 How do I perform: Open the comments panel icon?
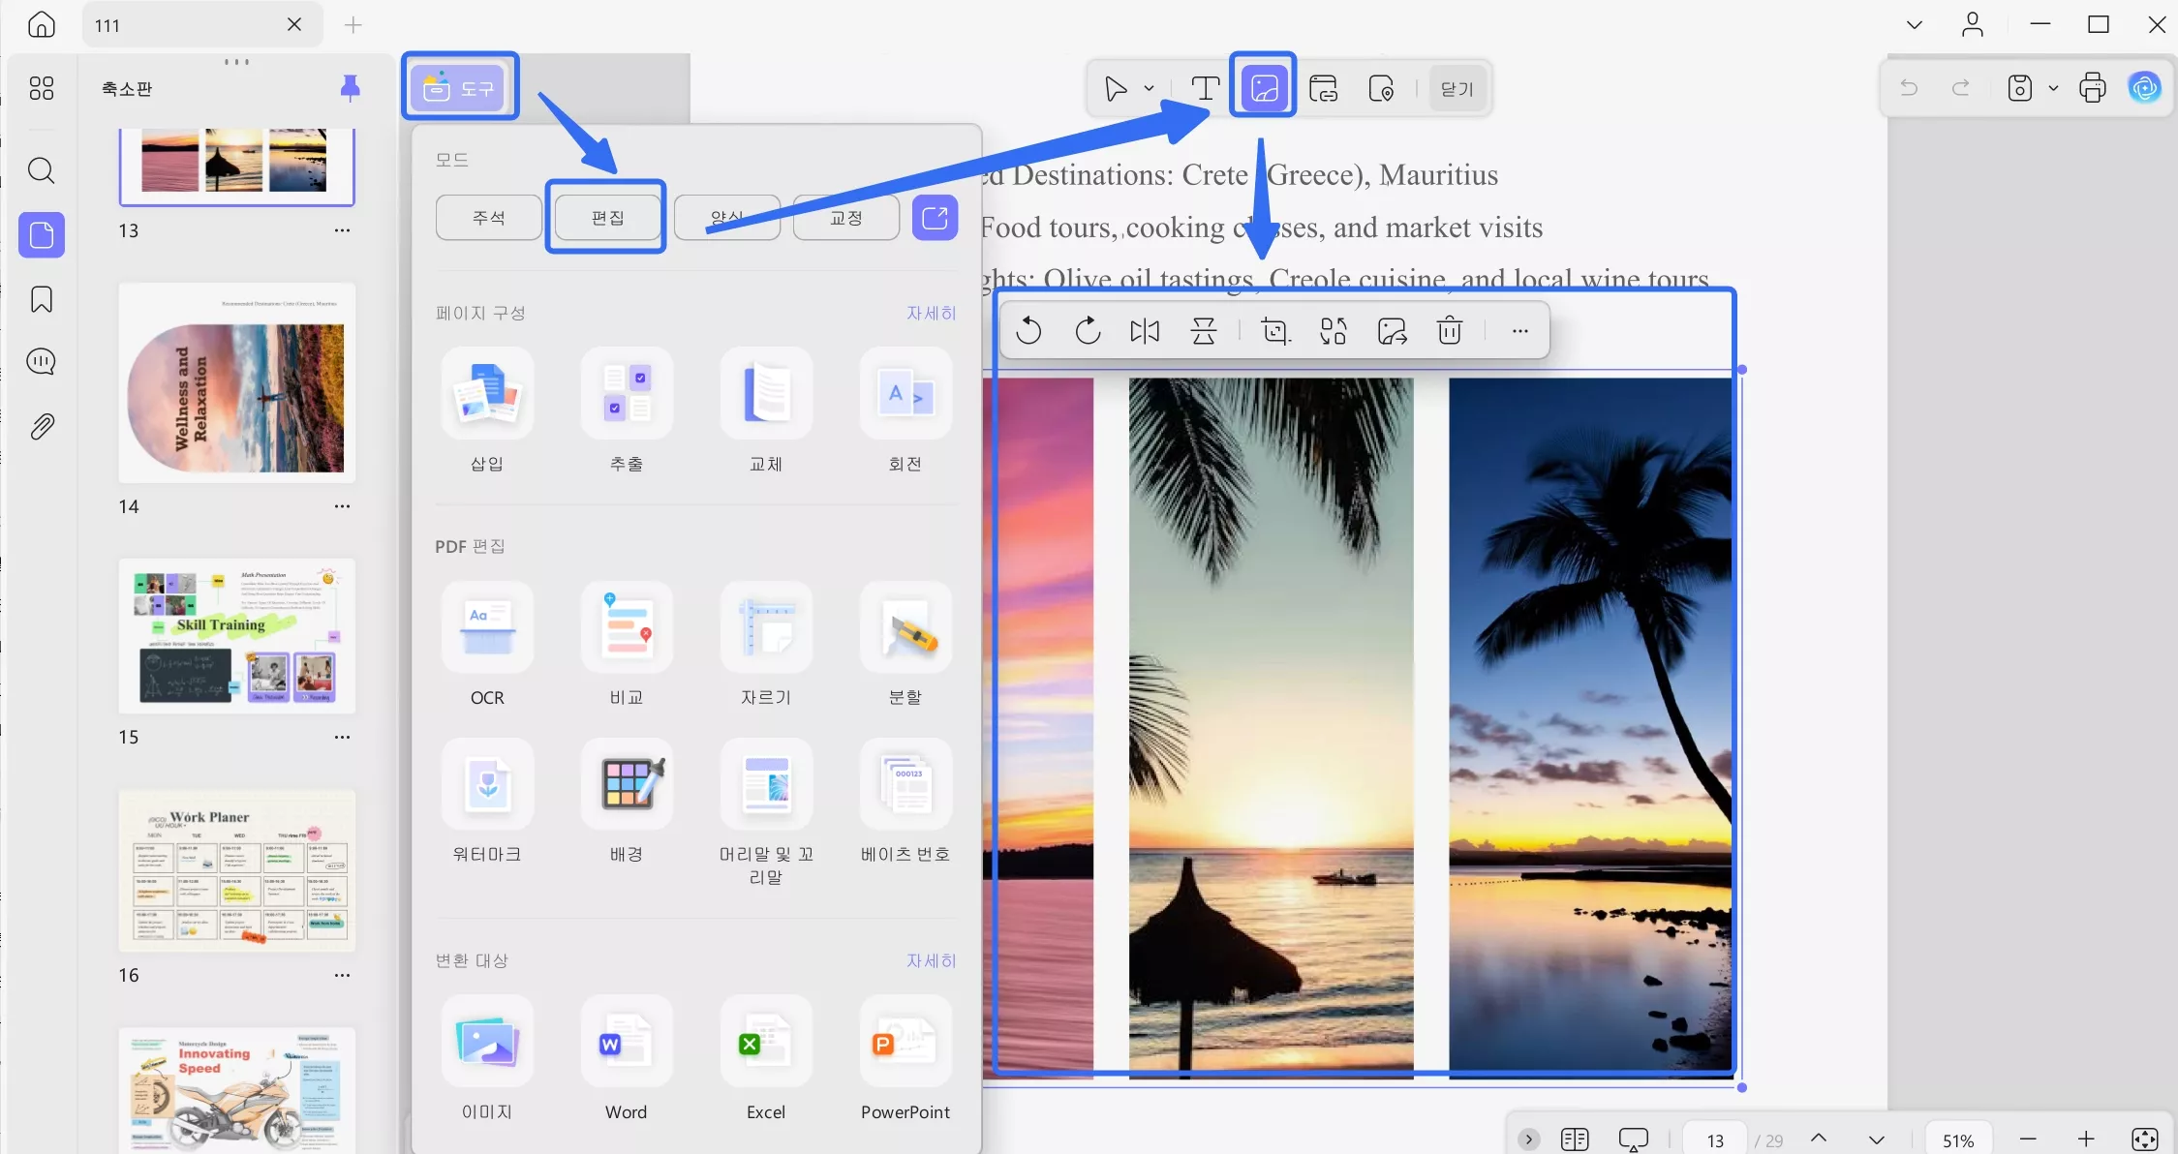click(x=42, y=362)
